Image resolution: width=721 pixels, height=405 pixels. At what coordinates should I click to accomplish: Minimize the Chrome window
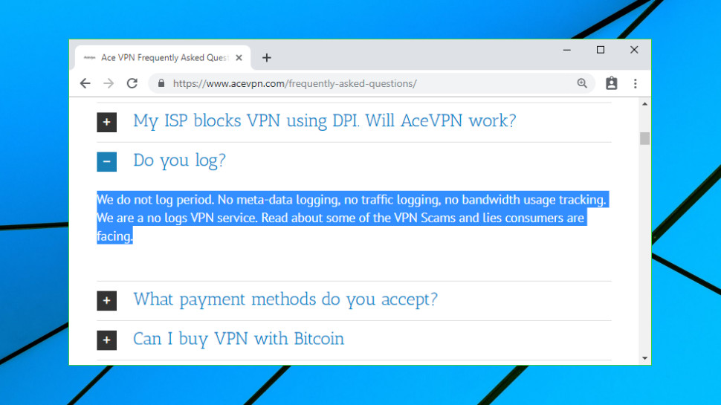click(567, 50)
